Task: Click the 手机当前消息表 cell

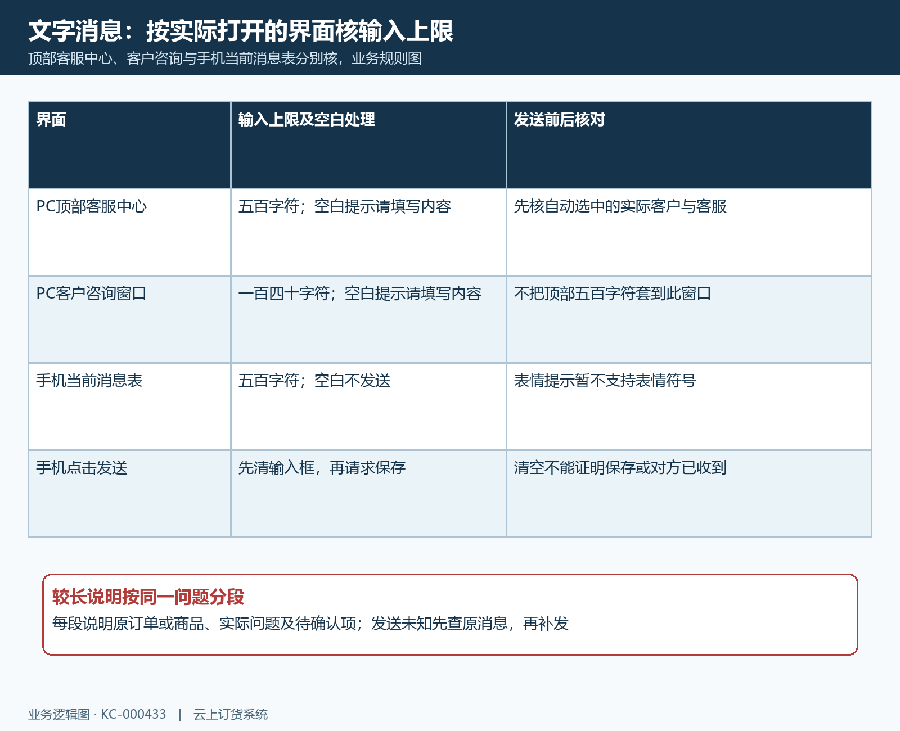Action: click(130, 407)
